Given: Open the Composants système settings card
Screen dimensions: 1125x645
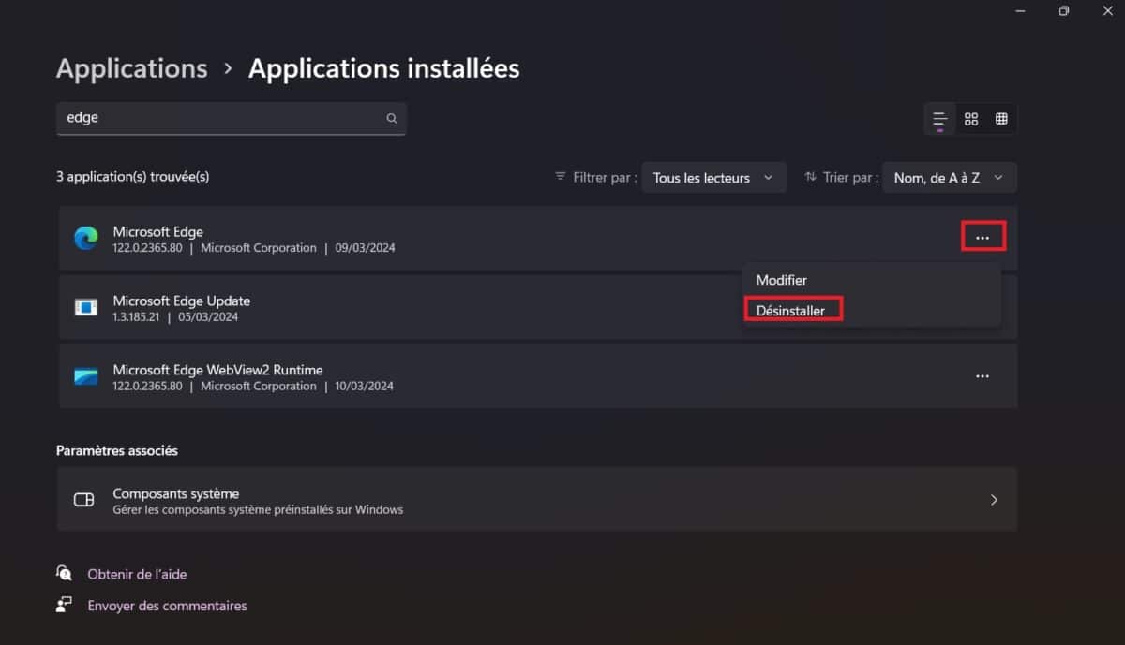Looking at the screenshot, I should (x=537, y=500).
